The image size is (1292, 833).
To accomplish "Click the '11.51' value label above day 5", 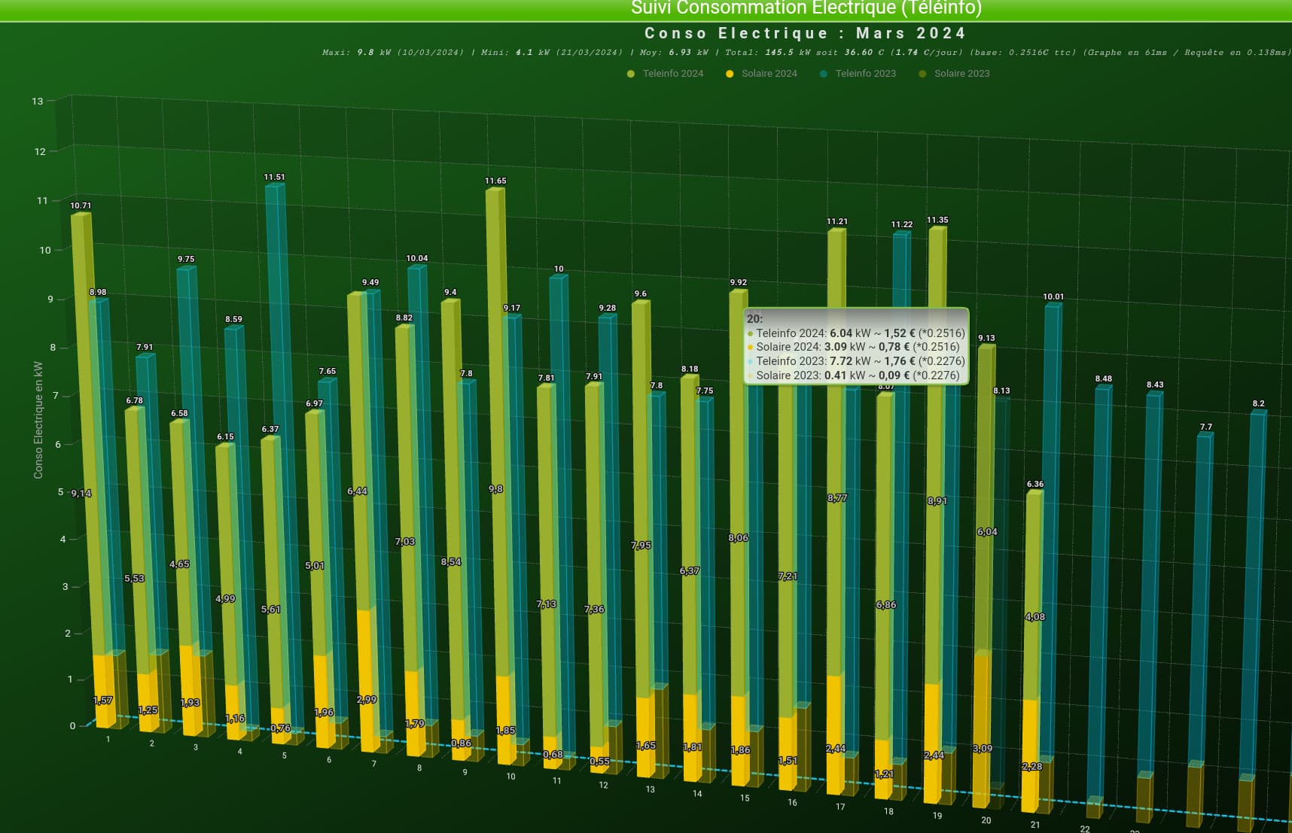I will (x=274, y=178).
